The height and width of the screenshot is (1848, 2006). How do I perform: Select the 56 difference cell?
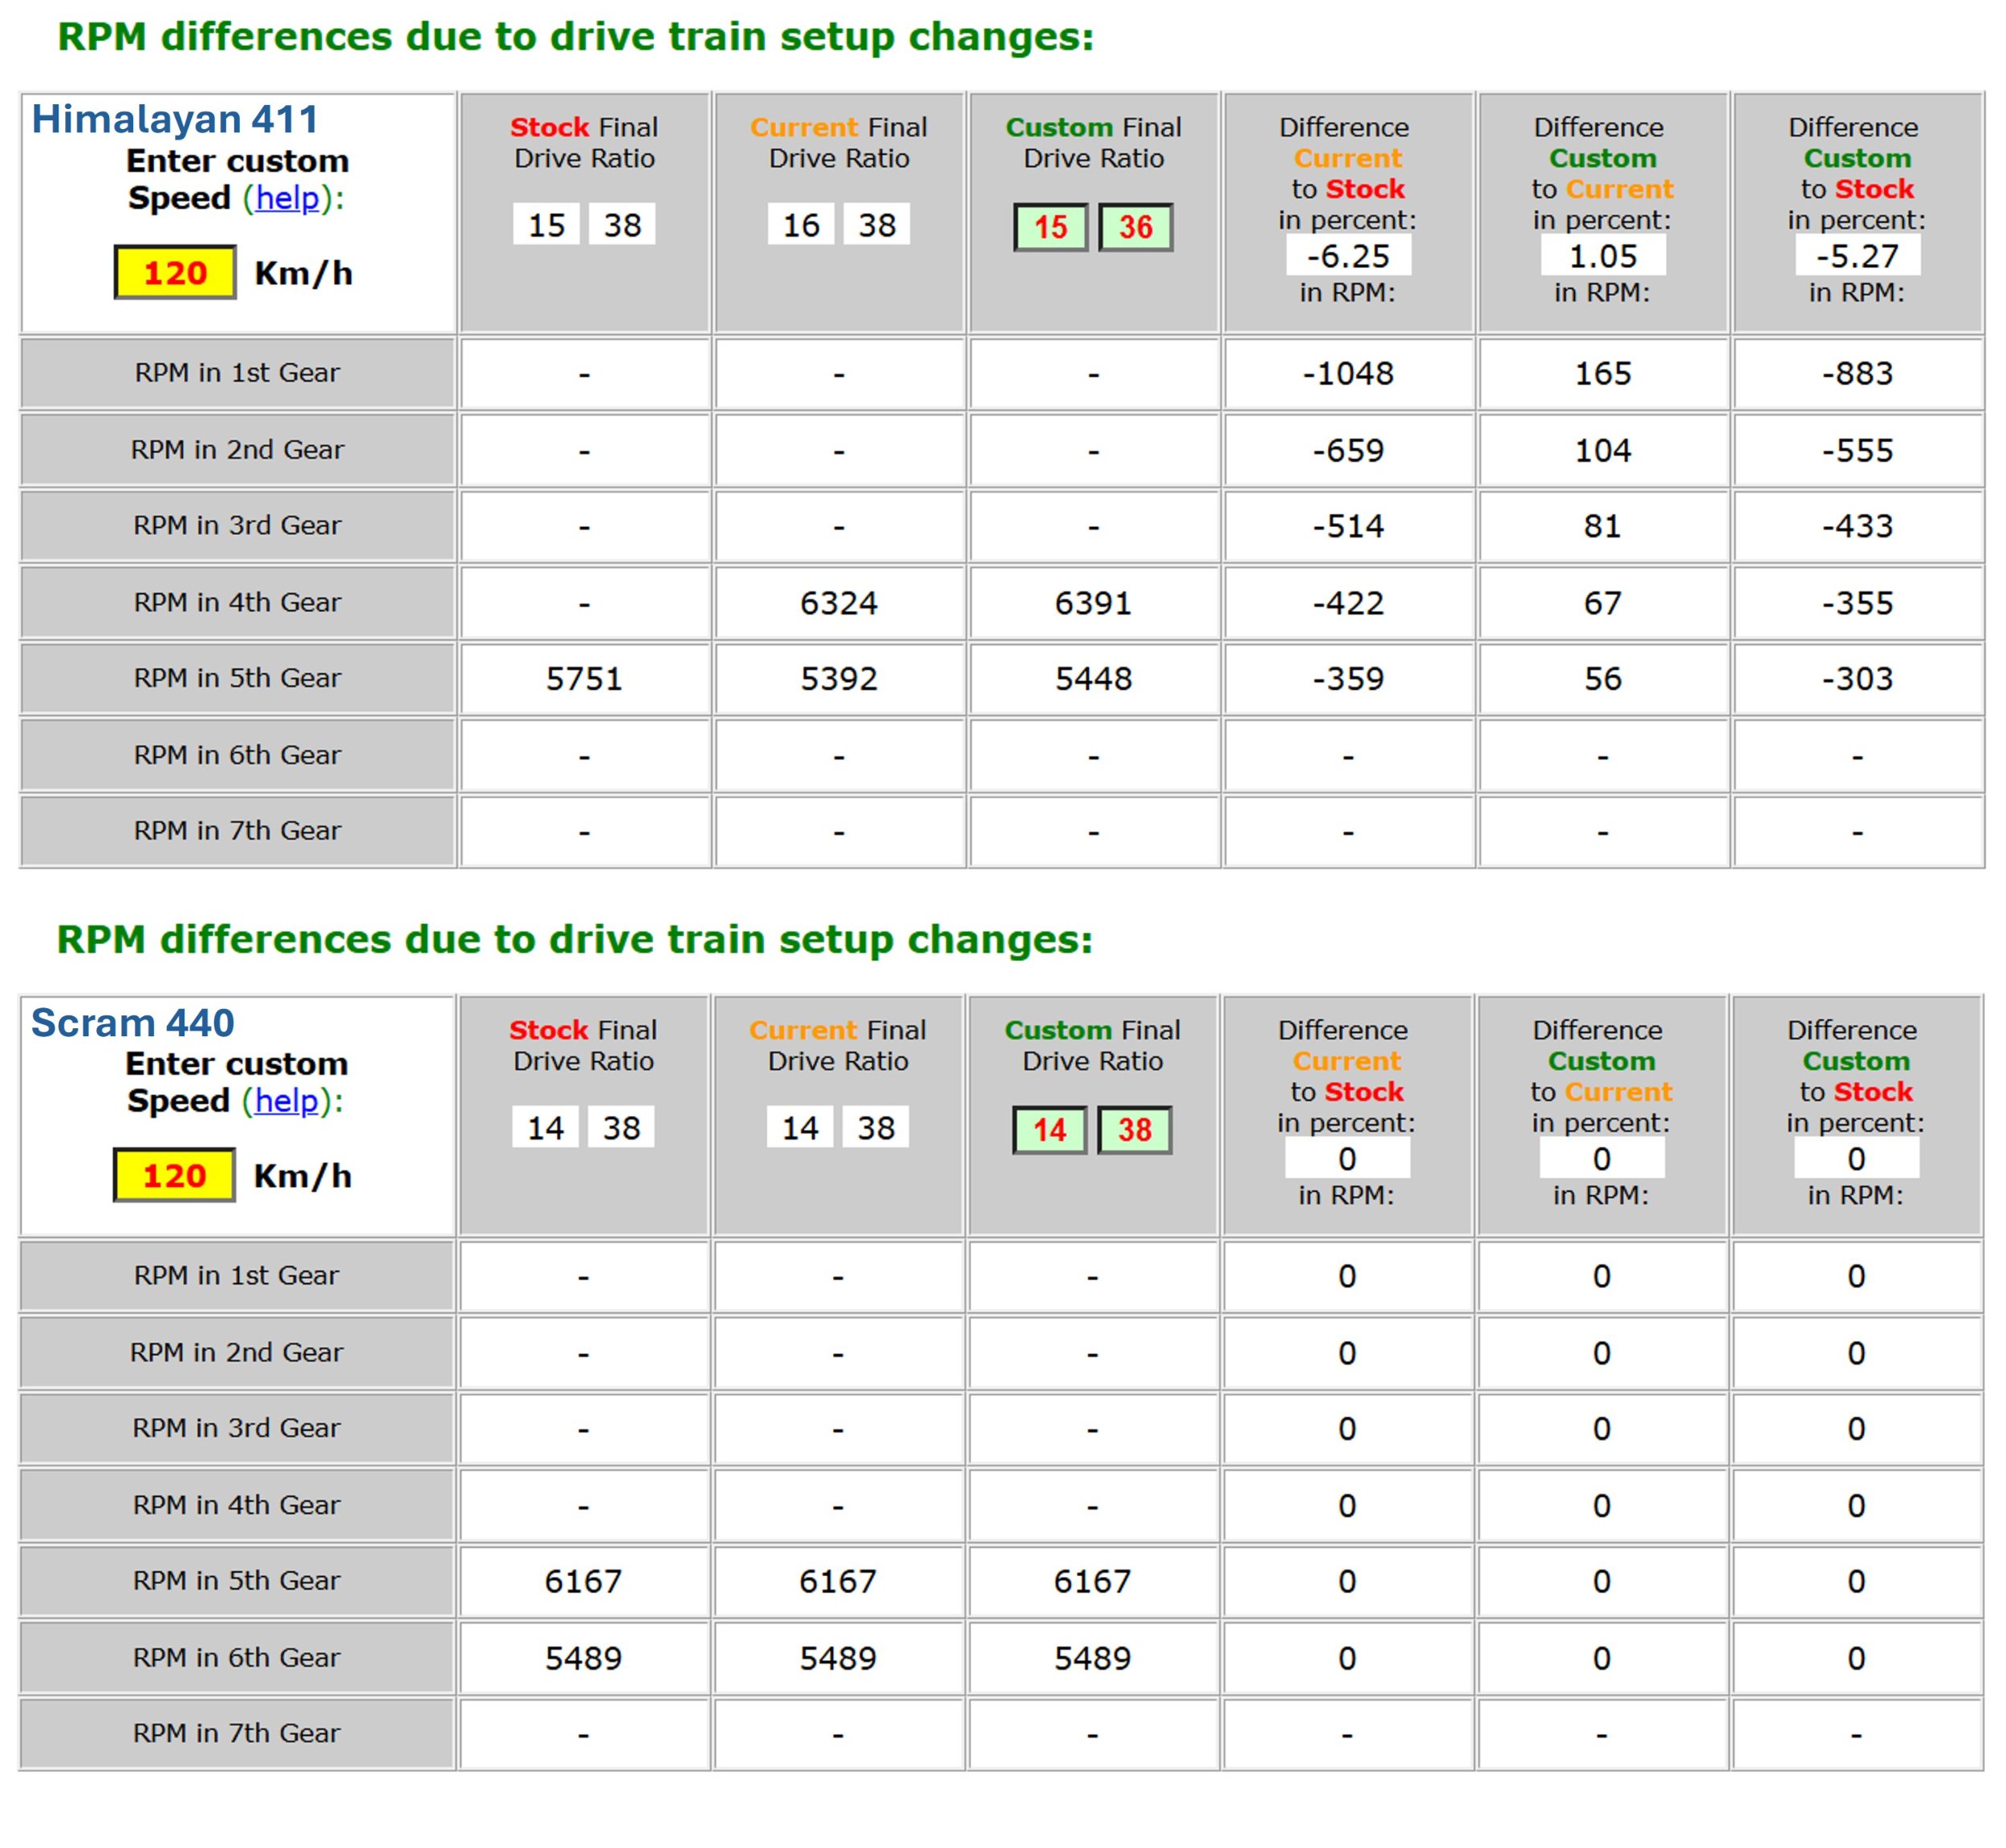pyautogui.click(x=1603, y=679)
